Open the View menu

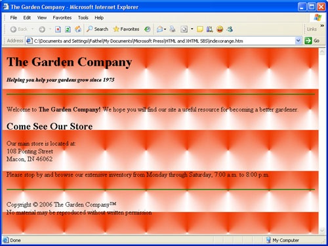tap(42, 18)
